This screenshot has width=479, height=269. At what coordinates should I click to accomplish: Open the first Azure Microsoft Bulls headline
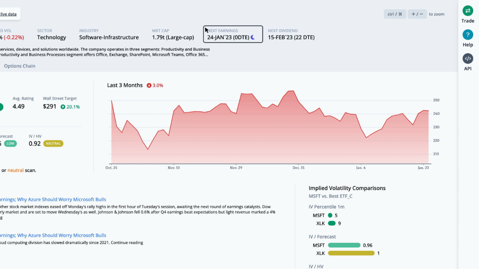[53, 199]
